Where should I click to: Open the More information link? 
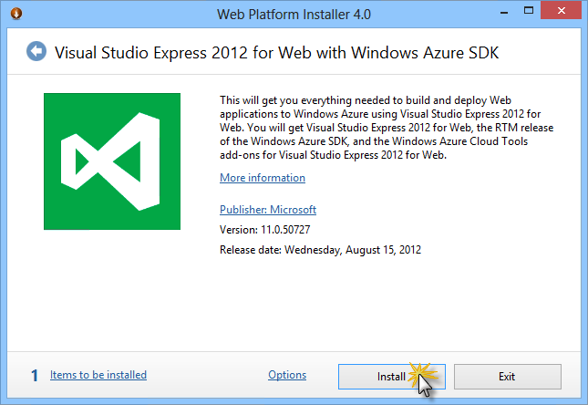pyautogui.click(x=263, y=178)
